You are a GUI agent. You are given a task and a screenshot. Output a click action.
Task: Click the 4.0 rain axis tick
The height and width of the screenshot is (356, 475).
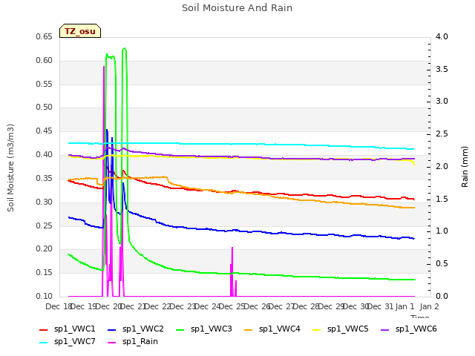(x=442, y=36)
